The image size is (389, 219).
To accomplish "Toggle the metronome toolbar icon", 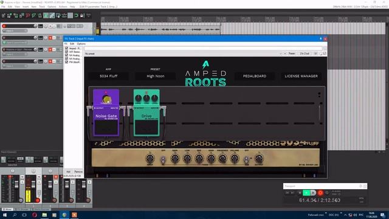I will (x=40, y=16).
